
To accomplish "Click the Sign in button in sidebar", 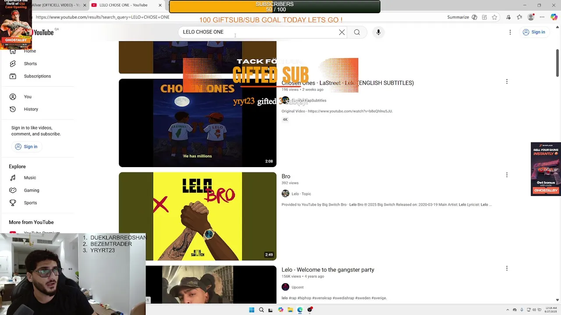I will point(26,147).
